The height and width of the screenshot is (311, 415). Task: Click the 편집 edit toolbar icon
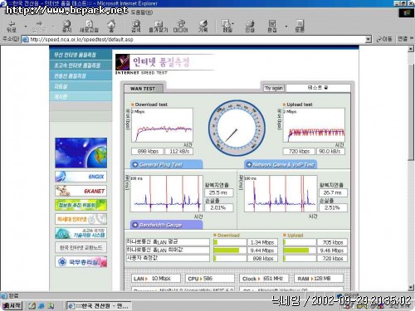[272, 27]
